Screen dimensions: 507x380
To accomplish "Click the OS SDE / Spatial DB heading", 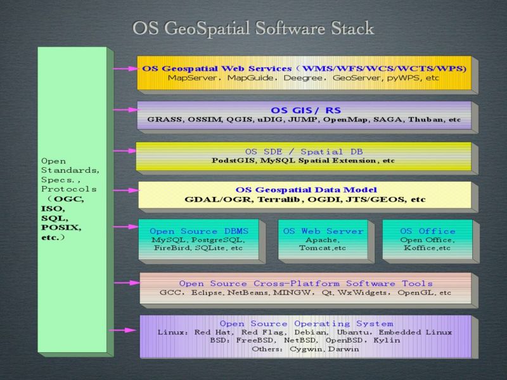I will pos(303,151).
